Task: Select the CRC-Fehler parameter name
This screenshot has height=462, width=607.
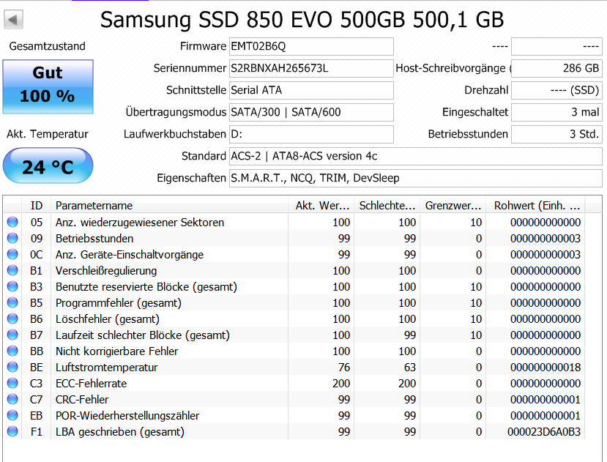Action: pos(82,400)
